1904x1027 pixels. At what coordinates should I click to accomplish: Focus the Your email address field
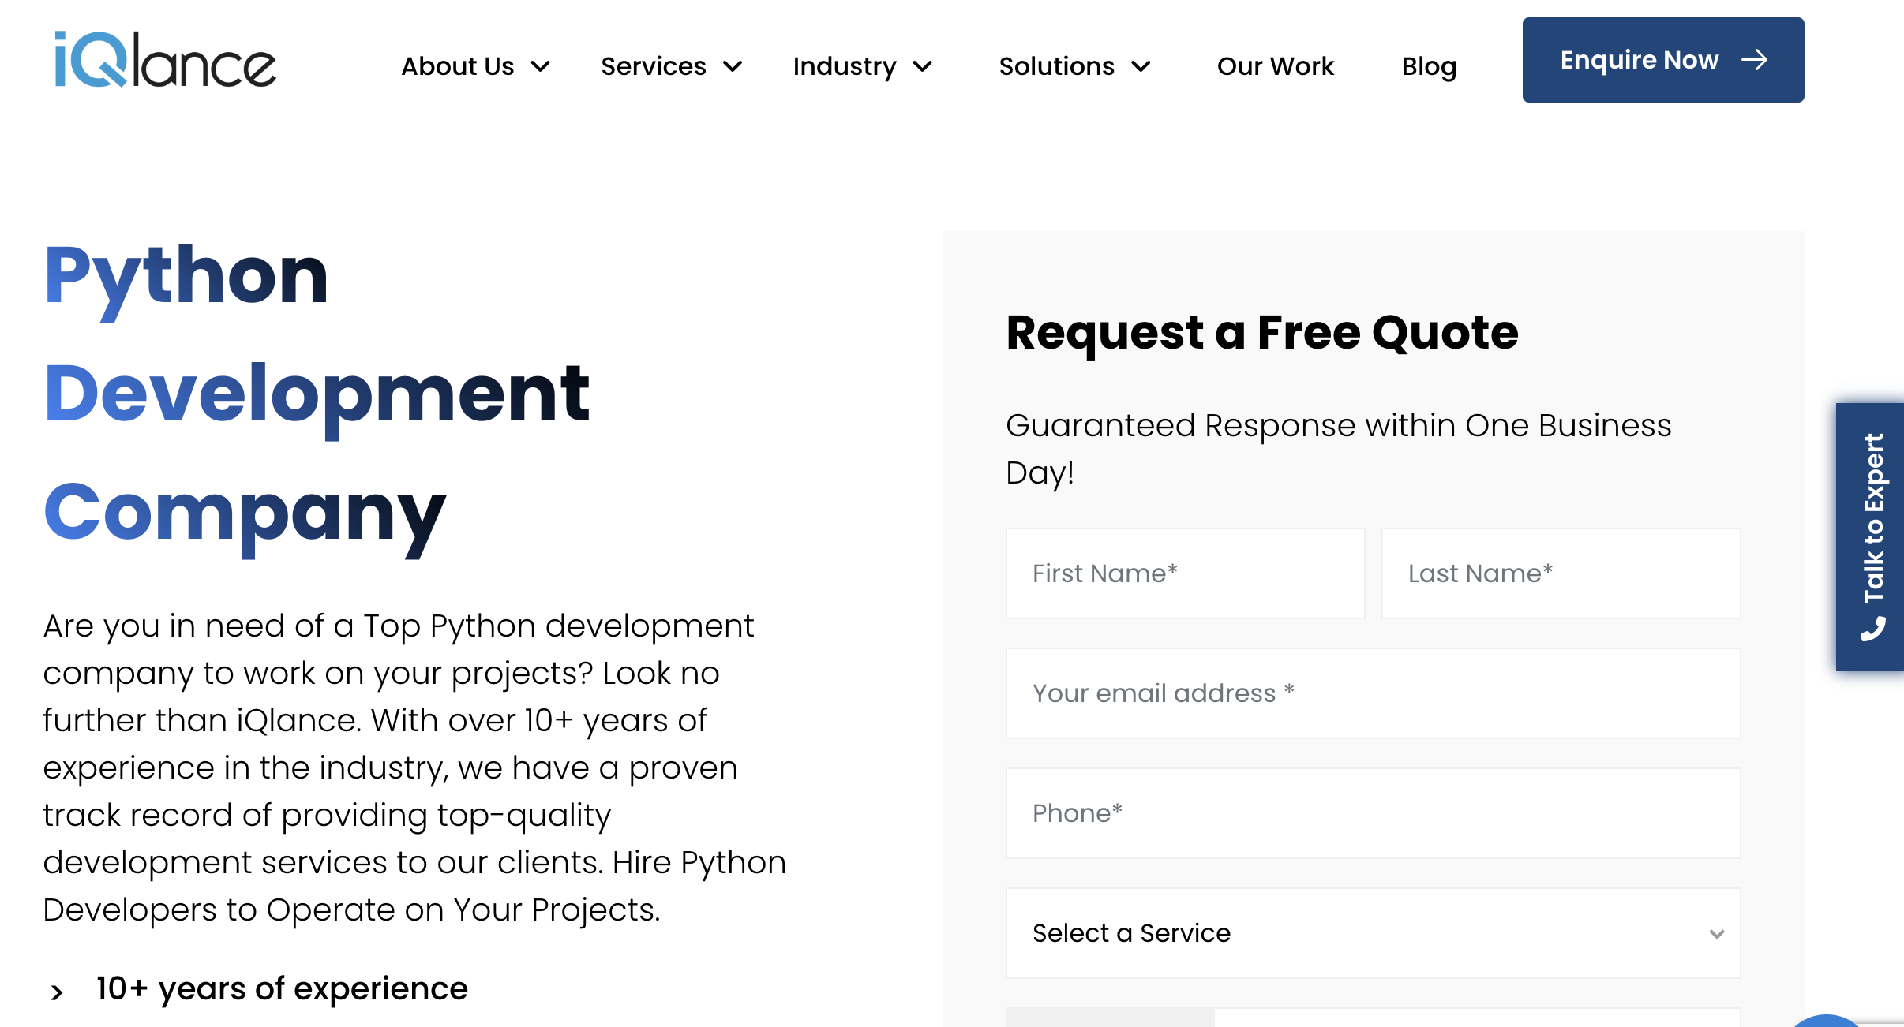[x=1373, y=693]
